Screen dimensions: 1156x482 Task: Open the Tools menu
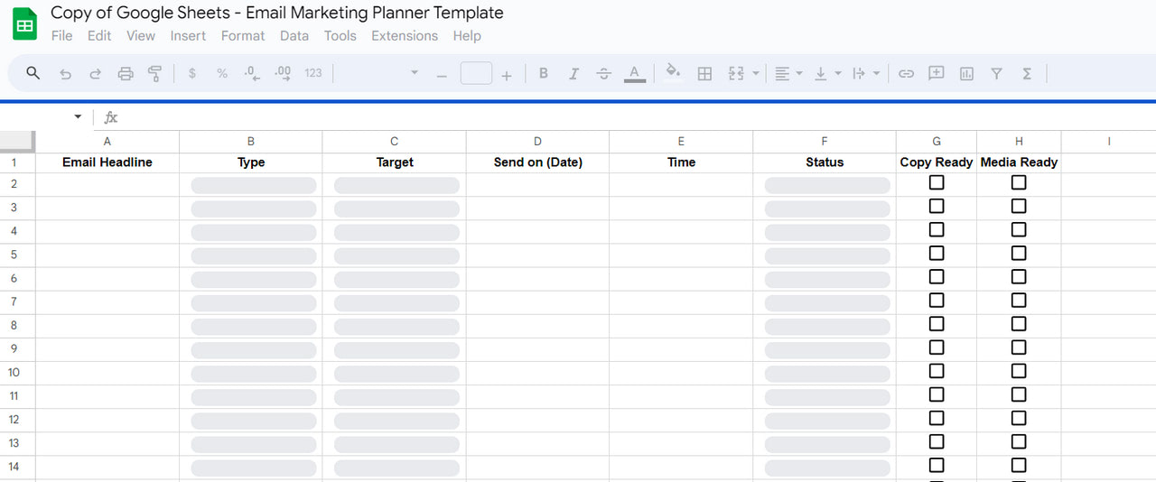click(340, 36)
